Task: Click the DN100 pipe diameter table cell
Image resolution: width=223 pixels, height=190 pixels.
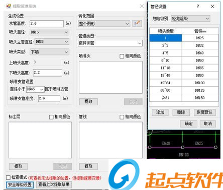Action: [200, 83]
